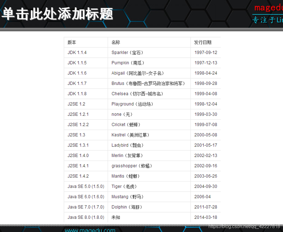The width and height of the screenshot is (283, 232).
Task: Click the 'Java SE 7.0 (1.7.0)' cell
Action: pos(86,207)
